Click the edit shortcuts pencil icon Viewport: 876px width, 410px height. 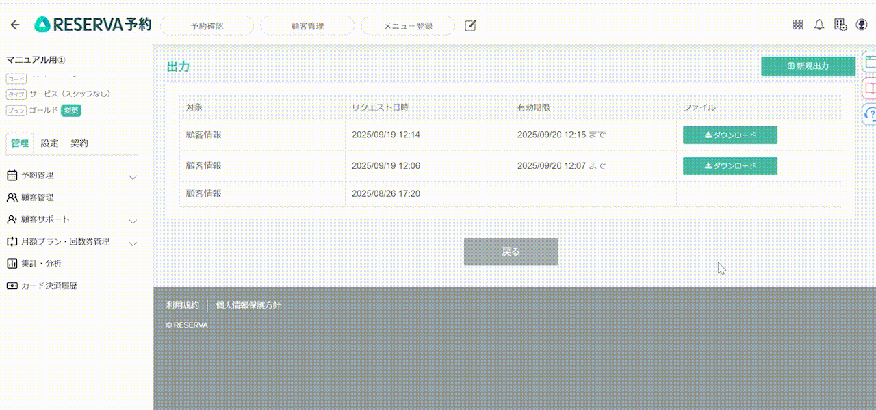click(x=470, y=25)
